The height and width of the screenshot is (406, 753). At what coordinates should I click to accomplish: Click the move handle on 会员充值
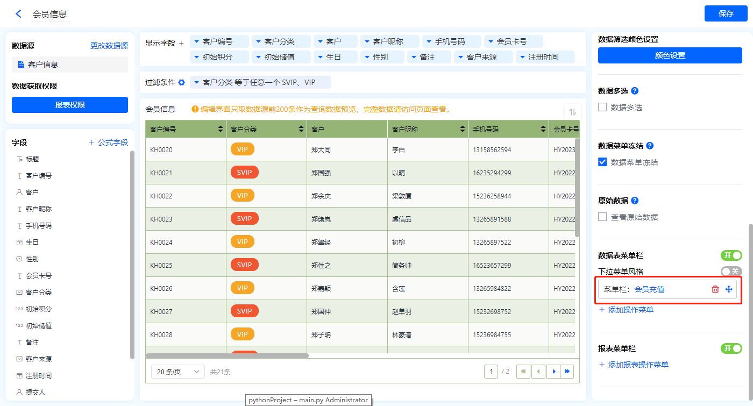[x=729, y=289]
